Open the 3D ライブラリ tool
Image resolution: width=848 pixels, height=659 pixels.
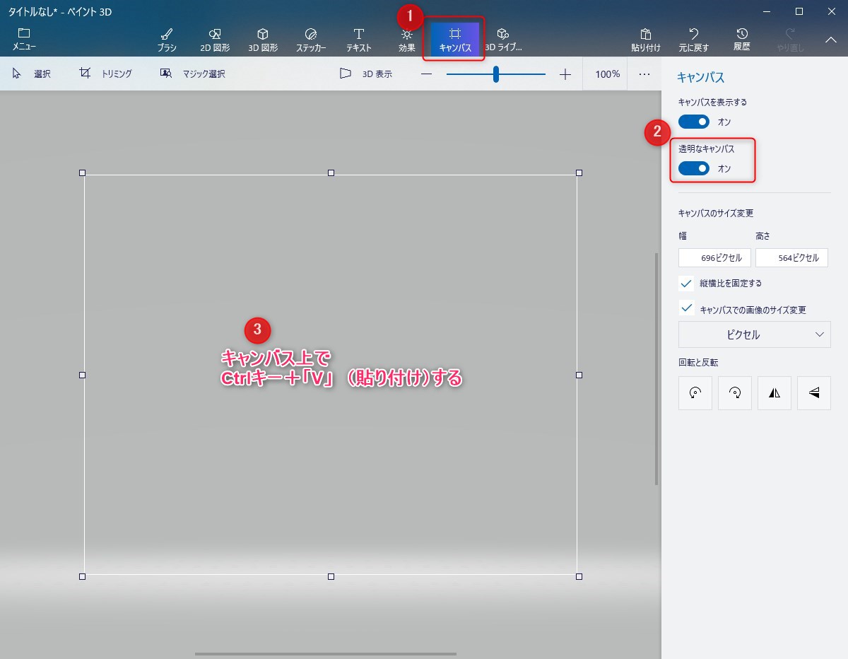click(503, 40)
